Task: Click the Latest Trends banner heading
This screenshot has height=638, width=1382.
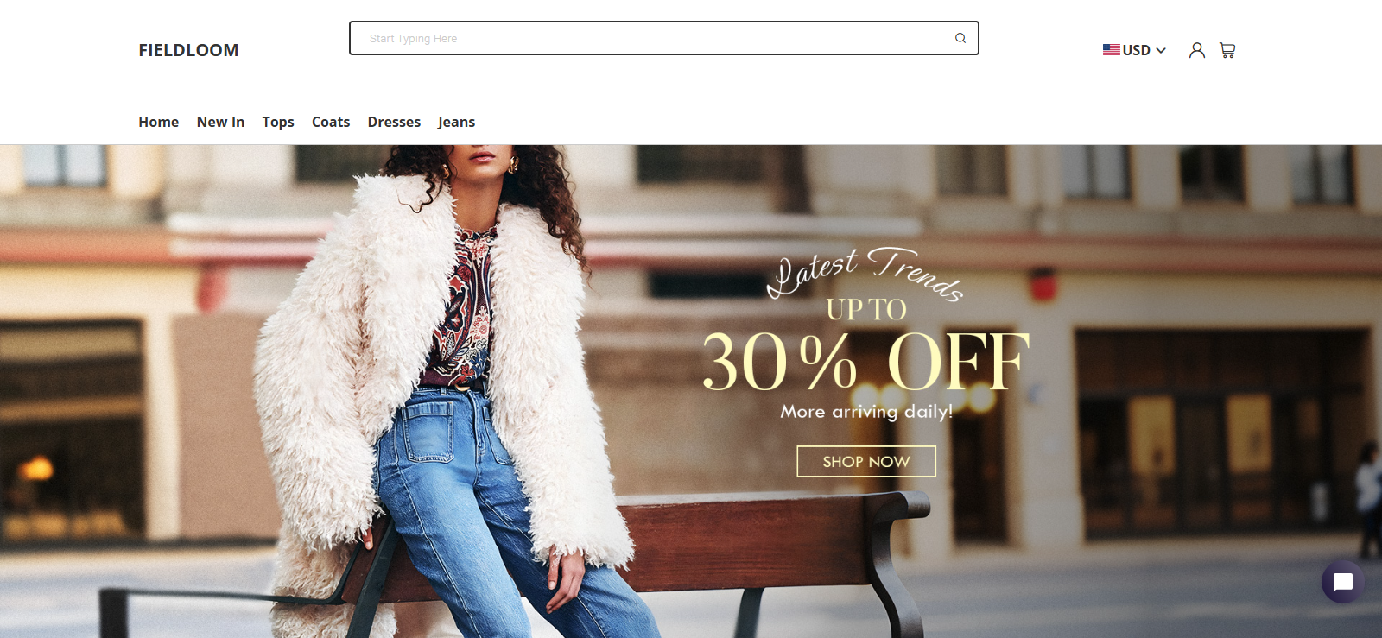Action: coord(865,273)
